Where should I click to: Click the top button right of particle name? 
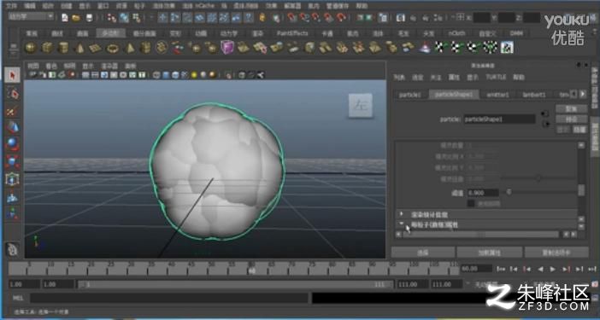click(x=571, y=109)
